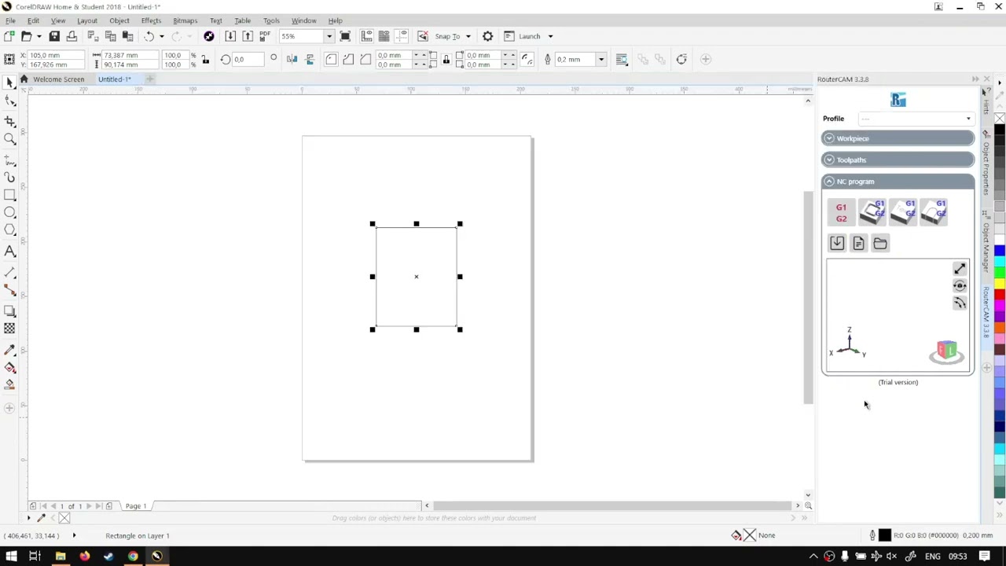Open NC program text document icon

tap(858, 244)
